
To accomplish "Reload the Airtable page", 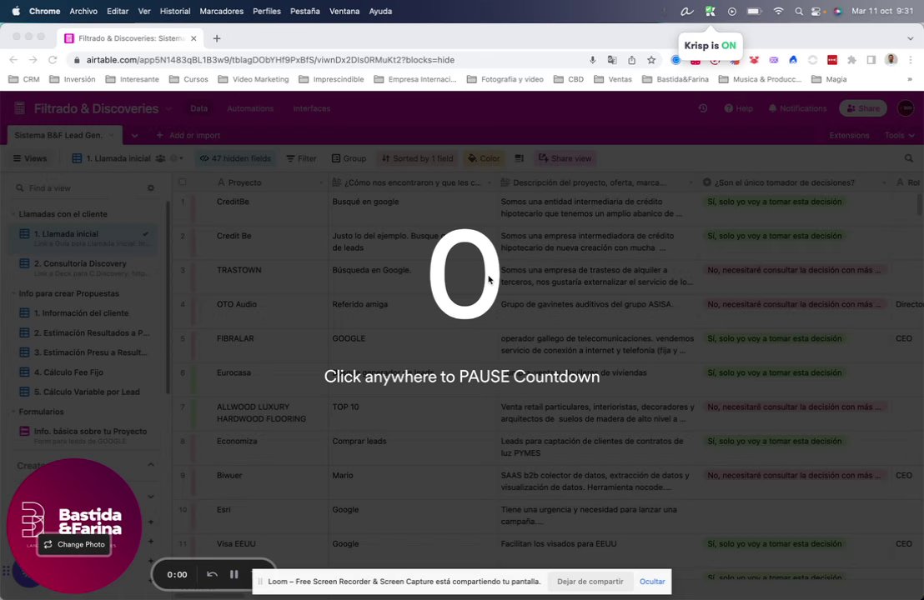I will 53,59.
